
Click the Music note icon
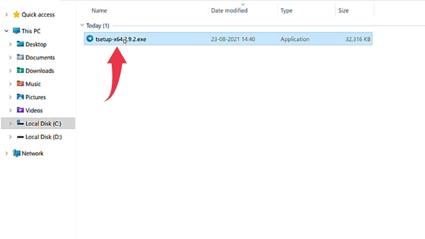pos(20,84)
